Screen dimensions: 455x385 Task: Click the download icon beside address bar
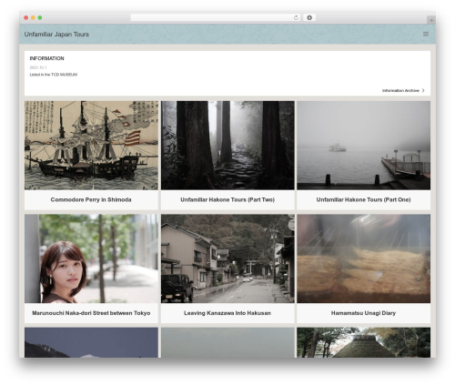[x=309, y=17]
